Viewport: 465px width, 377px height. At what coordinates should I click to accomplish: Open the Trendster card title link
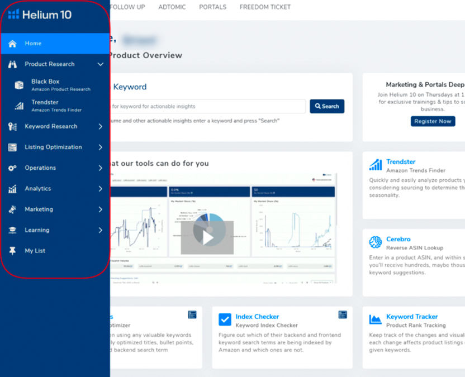click(x=401, y=162)
